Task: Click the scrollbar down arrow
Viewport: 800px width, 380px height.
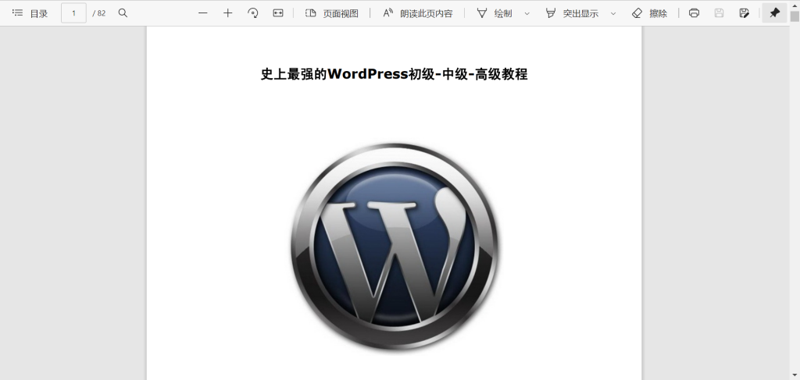Action: (795, 375)
